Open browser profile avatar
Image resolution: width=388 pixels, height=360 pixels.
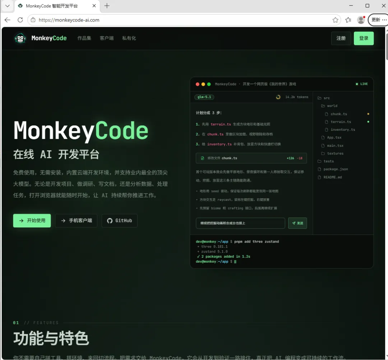point(361,20)
